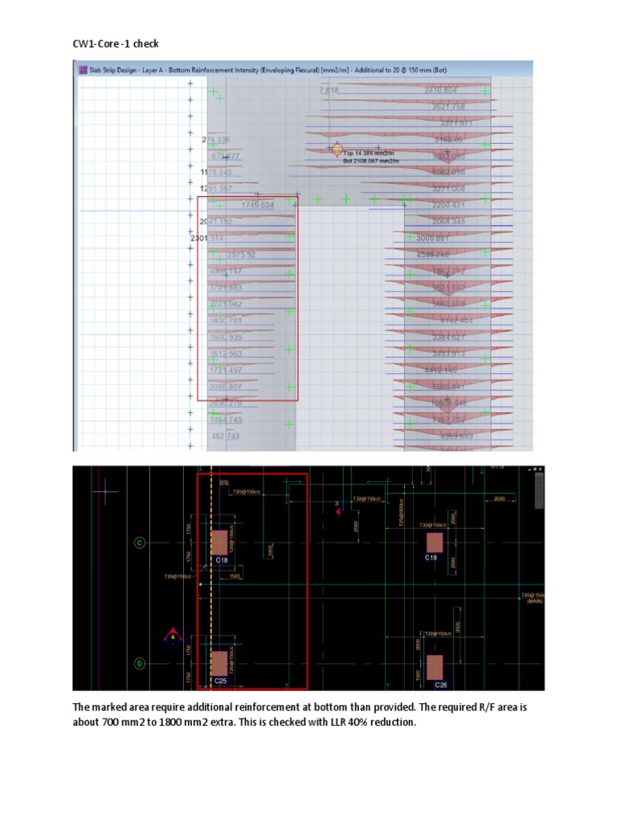
Task: Click the T20@150c/c label above C18
Action: (x=247, y=492)
